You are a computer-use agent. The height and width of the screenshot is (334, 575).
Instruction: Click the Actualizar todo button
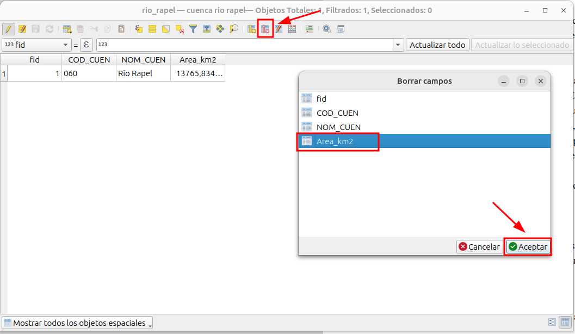tap(437, 45)
